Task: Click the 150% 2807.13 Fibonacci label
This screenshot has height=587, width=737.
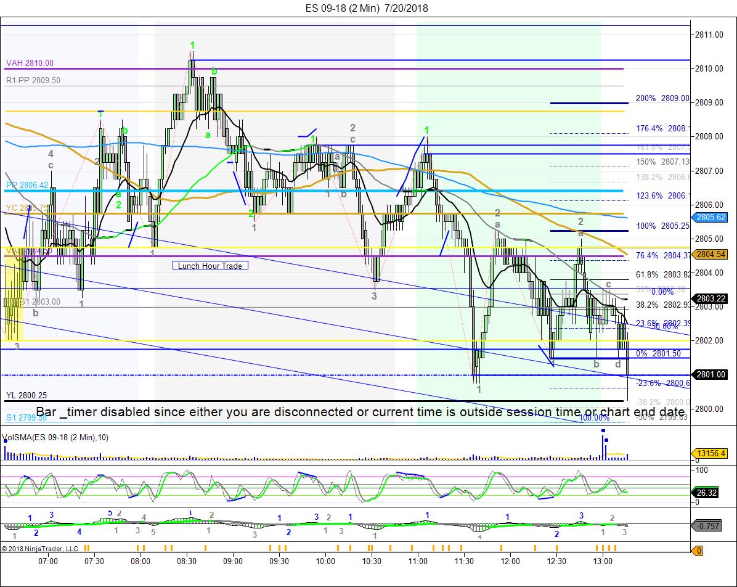Action: [662, 162]
